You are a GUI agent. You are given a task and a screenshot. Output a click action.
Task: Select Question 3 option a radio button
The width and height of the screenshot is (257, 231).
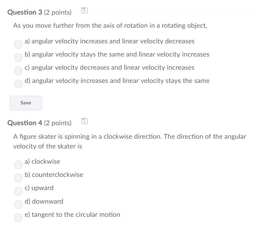[x=18, y=44]
